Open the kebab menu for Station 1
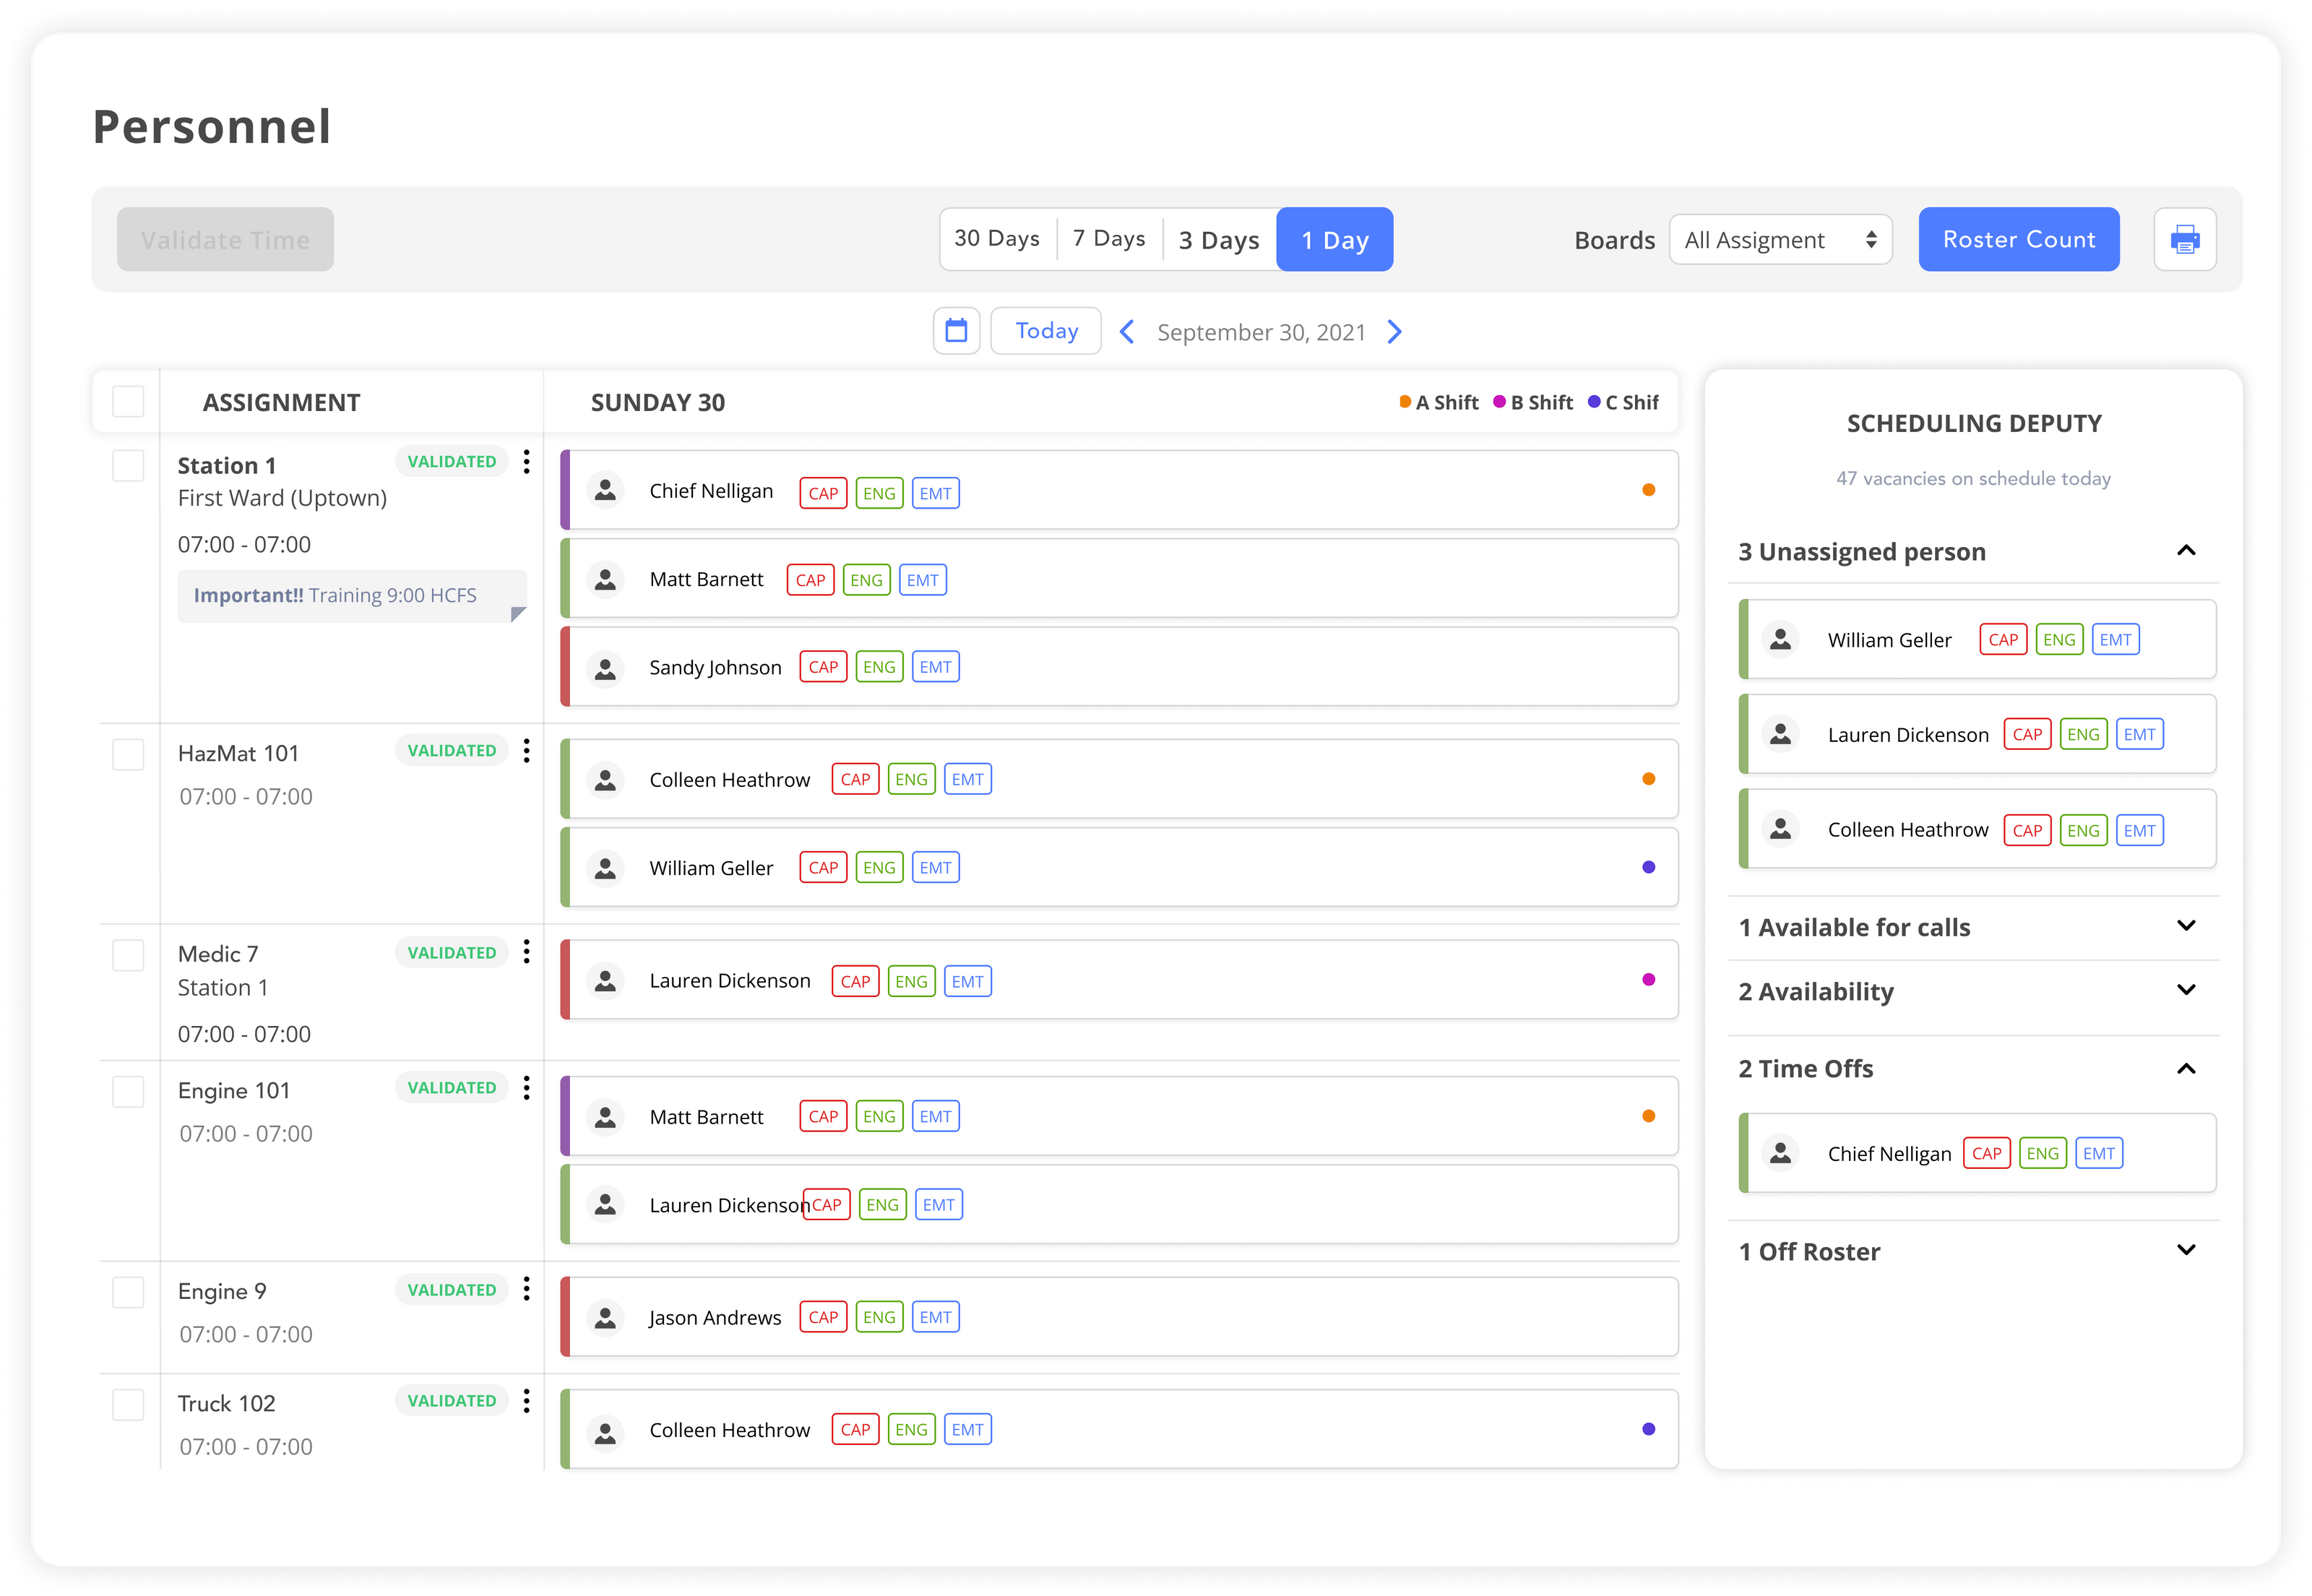Image resolution: width=2312 pixels, height=1596 pixels. [527, 461]
